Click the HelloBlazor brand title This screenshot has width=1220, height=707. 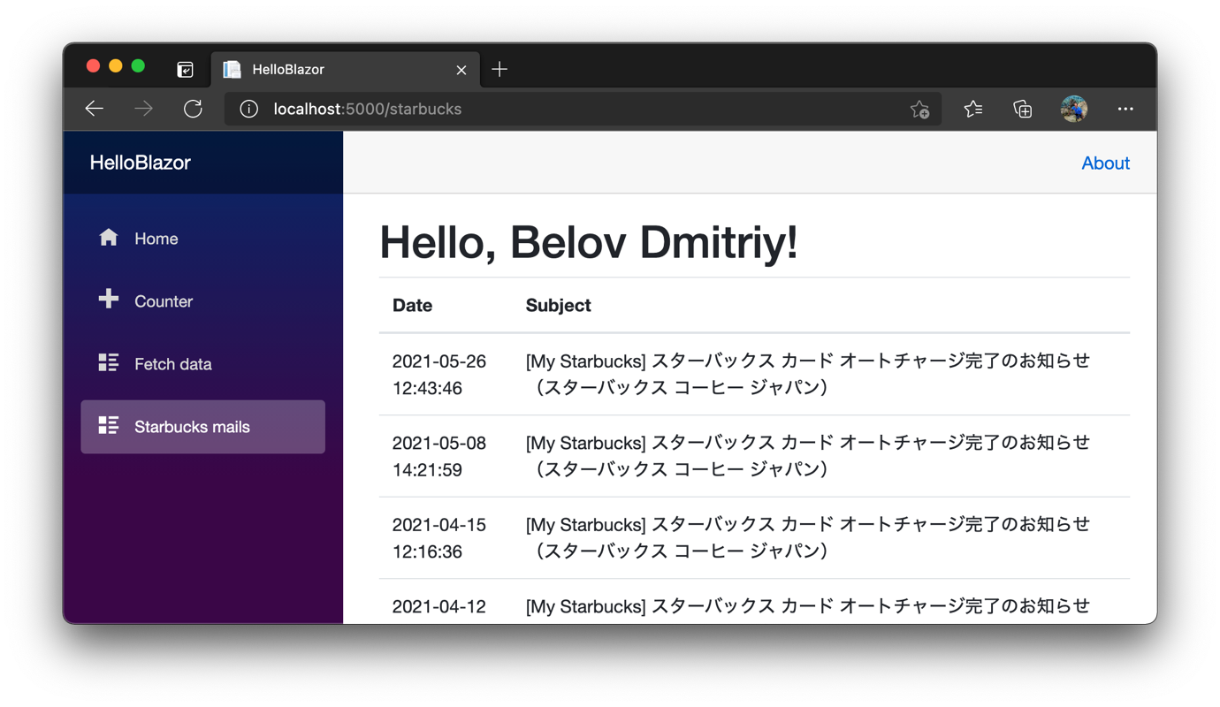pos(141,163)
